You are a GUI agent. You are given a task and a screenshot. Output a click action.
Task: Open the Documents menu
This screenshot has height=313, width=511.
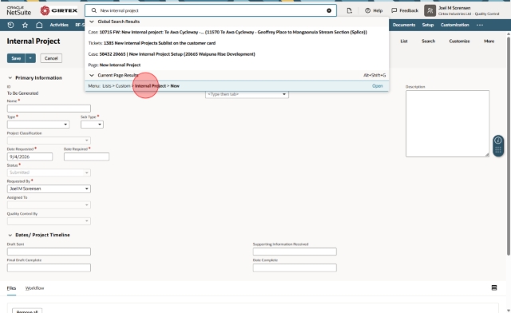404,25
